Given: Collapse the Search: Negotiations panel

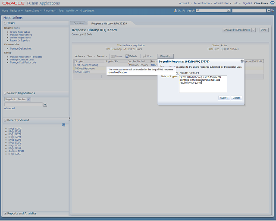Looking at the screenshot, I should click(x=5, y=93).
